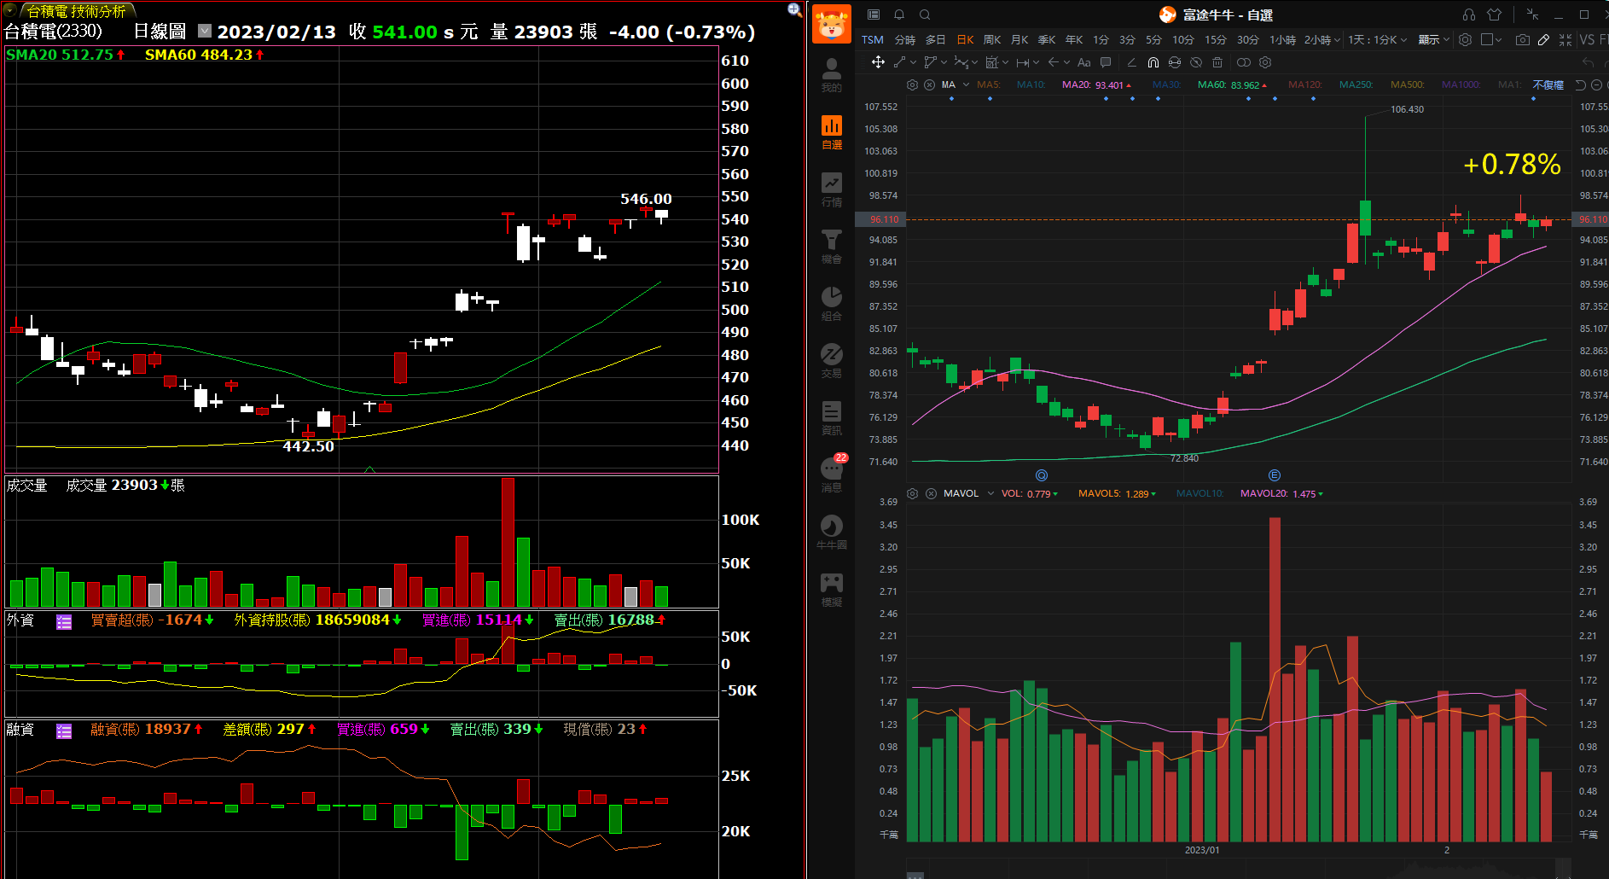
Task: Click the undo arrow in drawing toolbar
Action: click(1587, 62)
